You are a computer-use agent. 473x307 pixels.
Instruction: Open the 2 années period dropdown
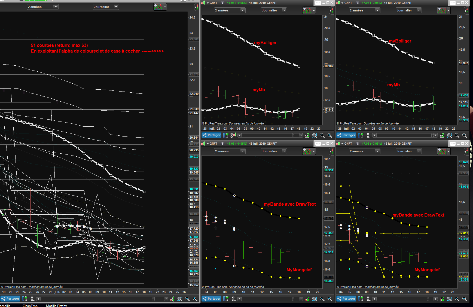230,10
